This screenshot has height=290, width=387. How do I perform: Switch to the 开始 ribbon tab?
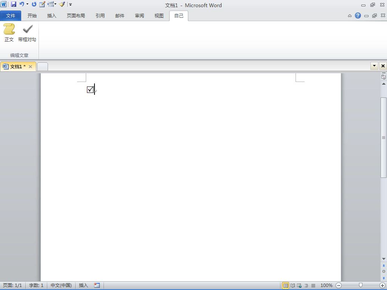pos(32,16)
